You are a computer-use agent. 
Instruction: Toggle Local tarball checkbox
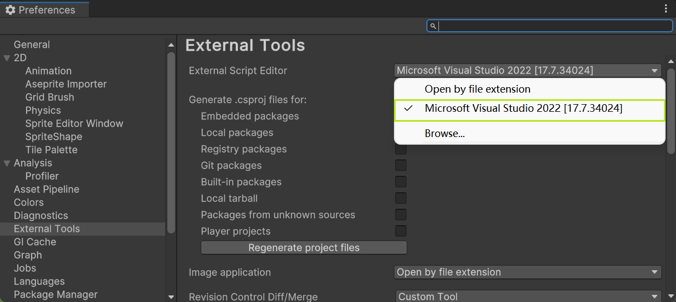point(401,198)
